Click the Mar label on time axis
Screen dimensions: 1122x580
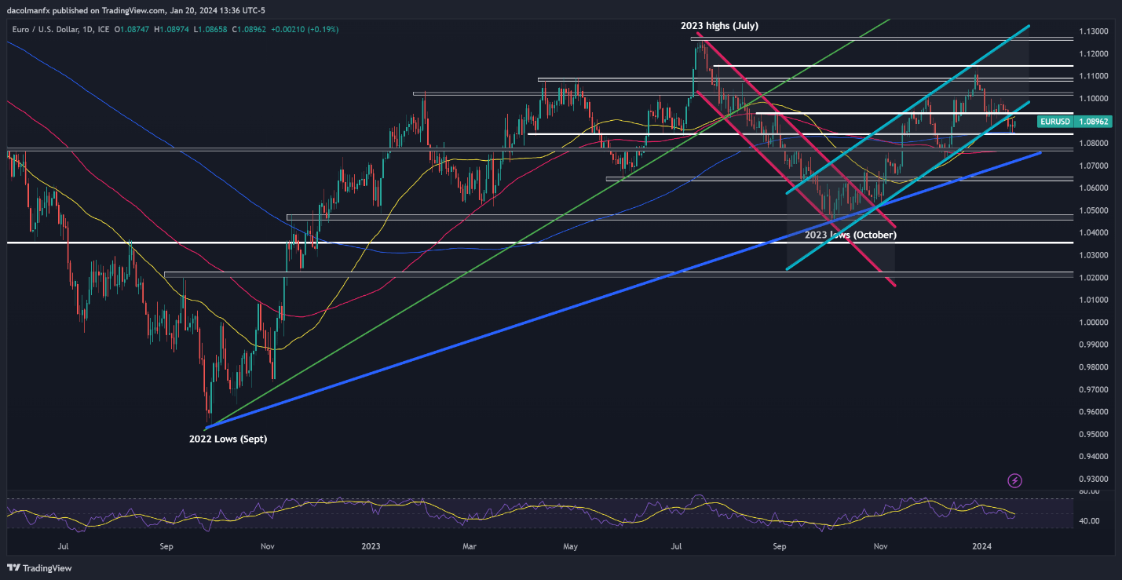470,545
